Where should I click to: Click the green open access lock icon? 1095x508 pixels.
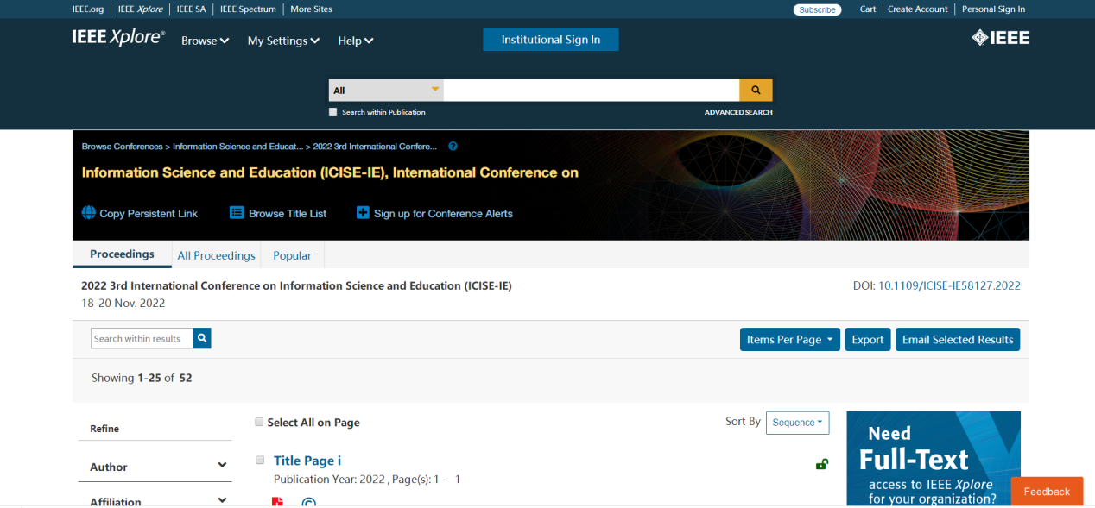pos(821,465)
